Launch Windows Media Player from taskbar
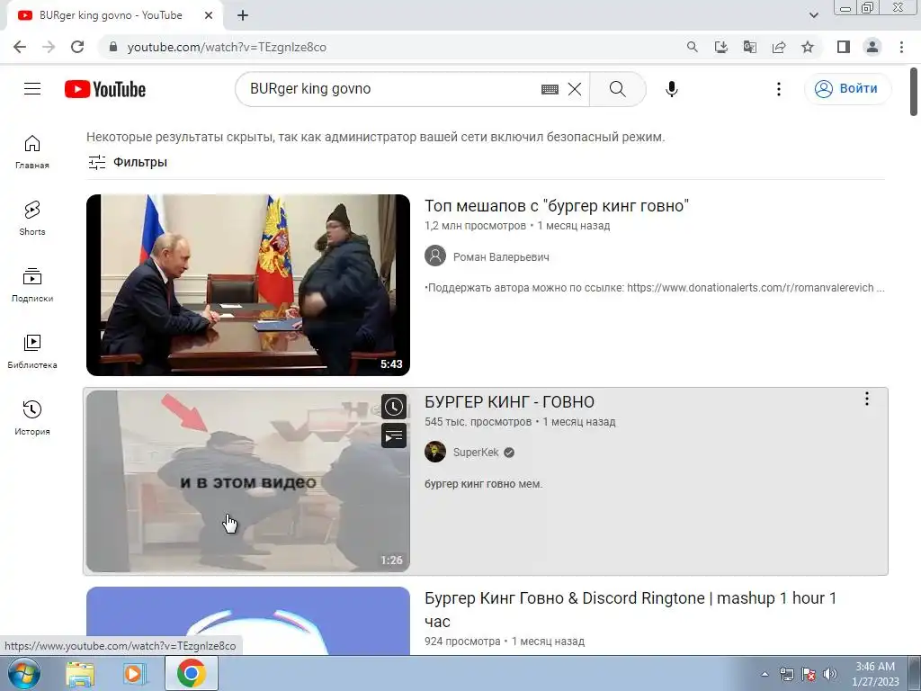The width and height of the screenshot is (921, 691). [135, 673]
